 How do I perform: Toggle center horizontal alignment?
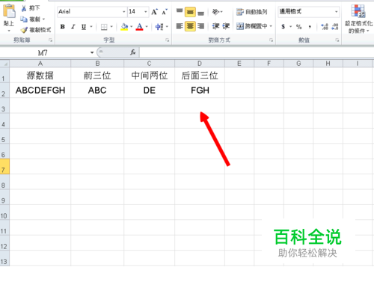(190, 26)
